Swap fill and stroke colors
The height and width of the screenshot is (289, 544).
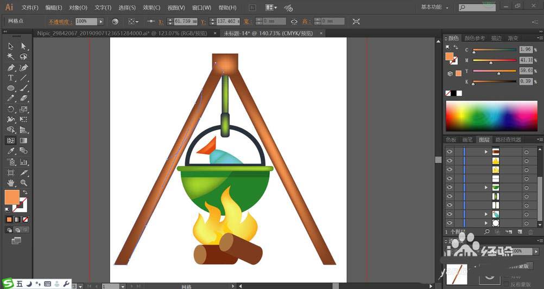coord(24,192)
